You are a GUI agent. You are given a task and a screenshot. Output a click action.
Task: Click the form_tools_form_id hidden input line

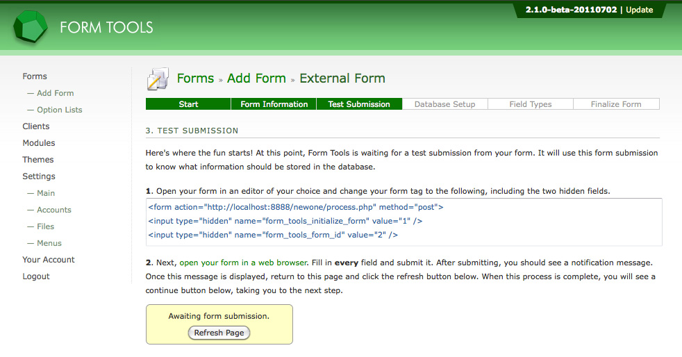[x=273, y=235]
